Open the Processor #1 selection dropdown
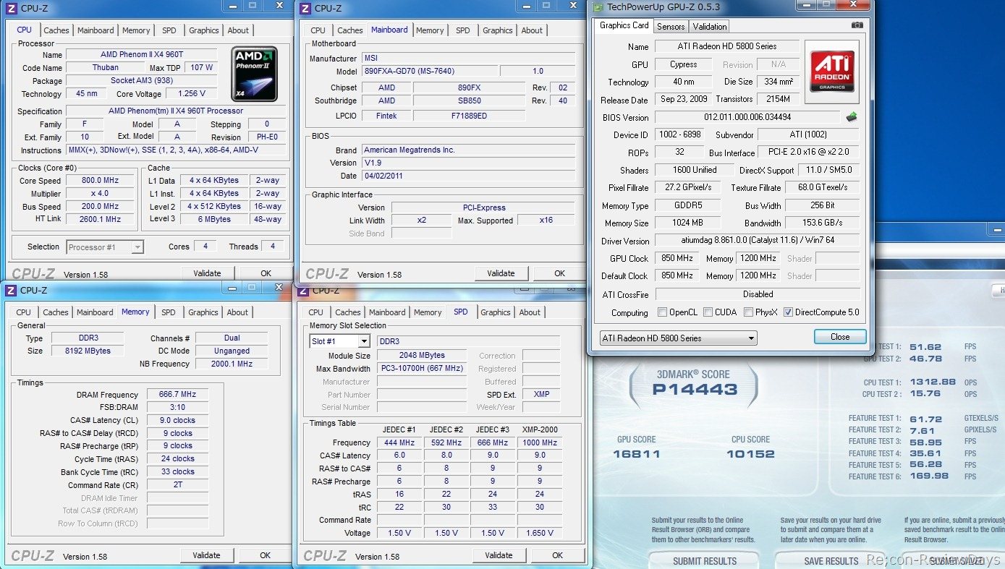 pyautogui.click(x=105, y=247)
